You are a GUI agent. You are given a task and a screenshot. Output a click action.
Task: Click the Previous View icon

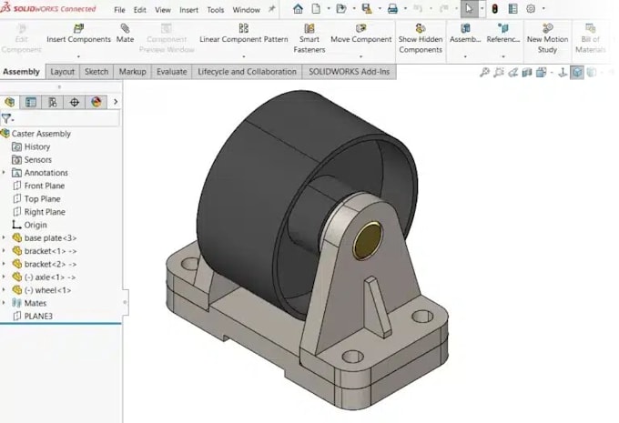click(x=512, y=72)
